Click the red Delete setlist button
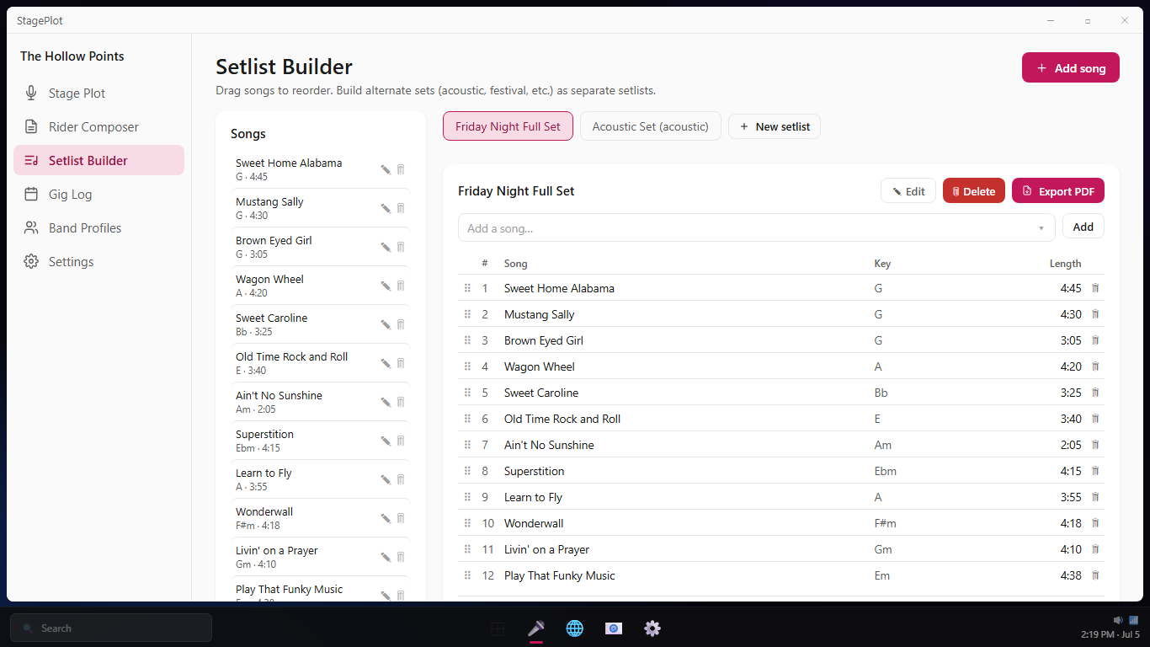The width and height of the screenshot is (1150, 647). tap(974, 191)
